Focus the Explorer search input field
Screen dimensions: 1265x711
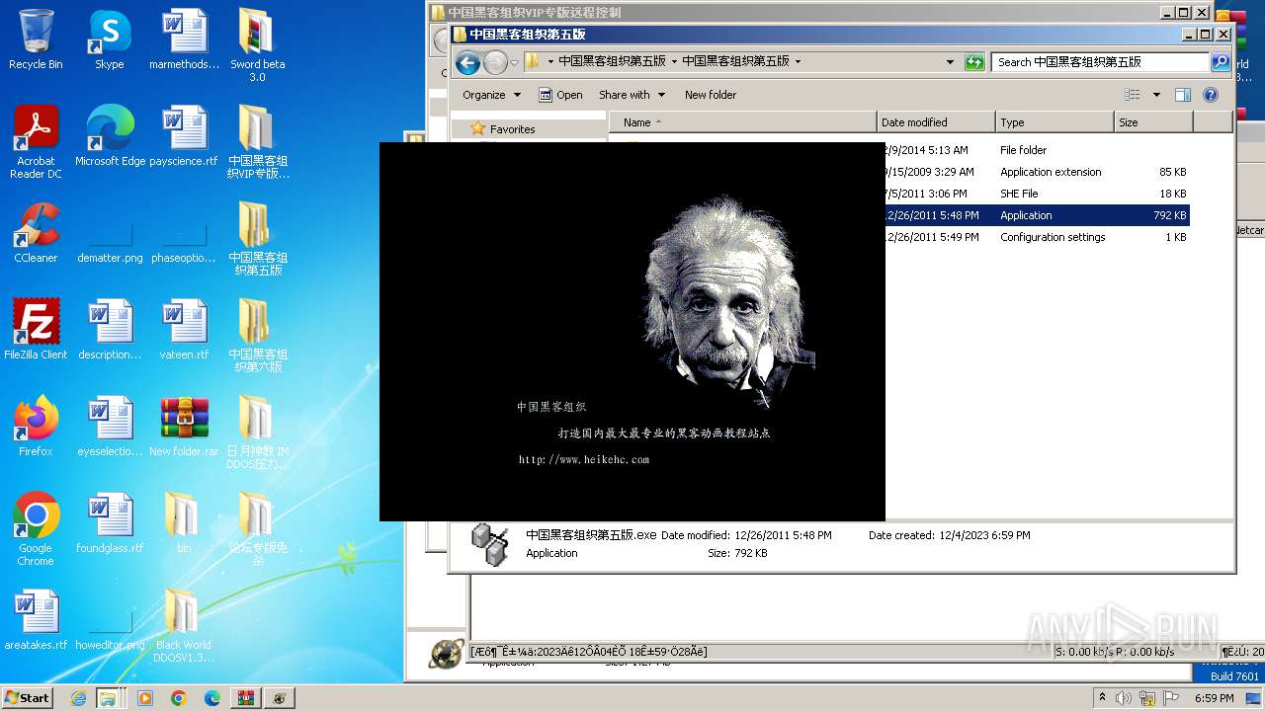pos(1100,61)
